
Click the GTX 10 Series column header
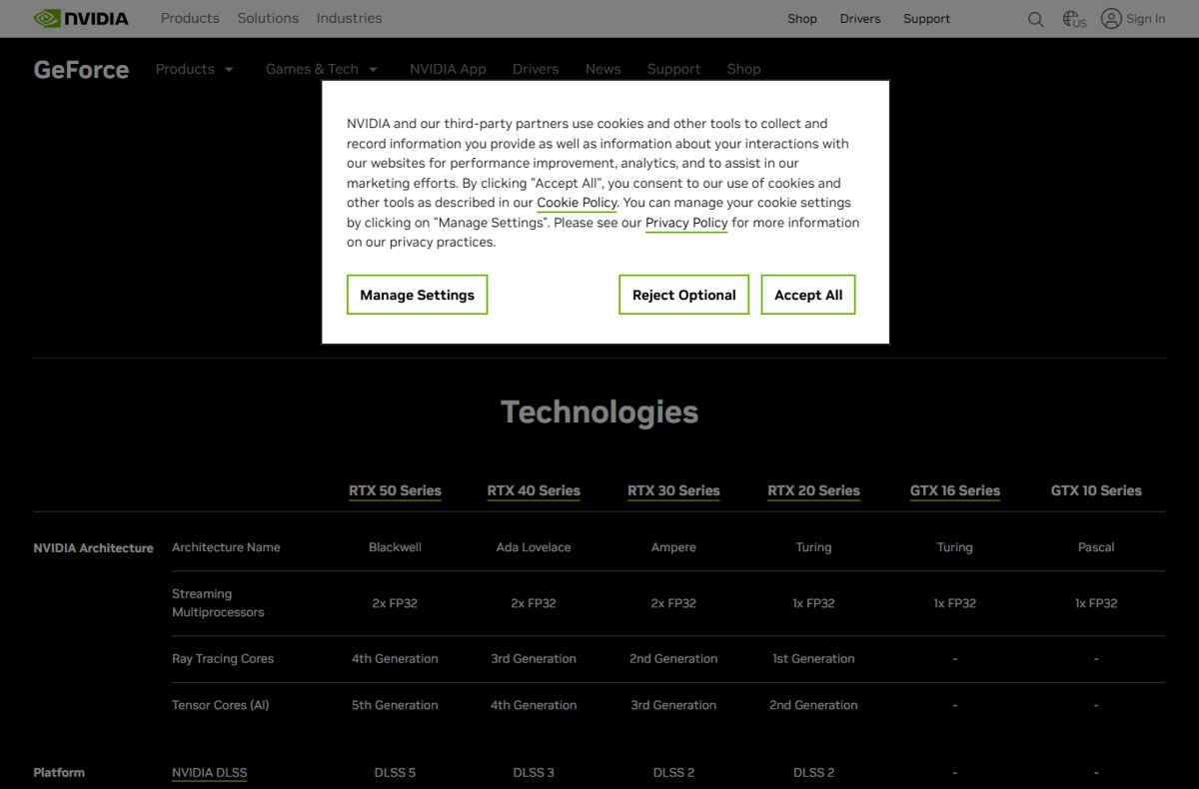tap(1096, 490)
